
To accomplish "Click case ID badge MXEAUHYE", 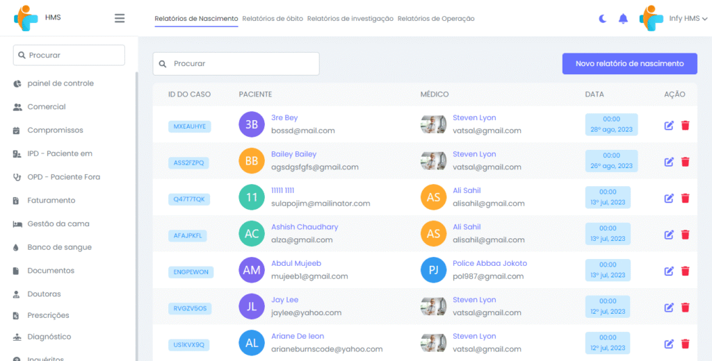I will coord(189,126).
